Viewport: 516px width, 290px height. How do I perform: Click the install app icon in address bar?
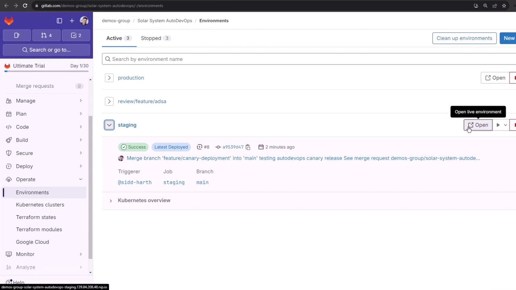[x=476, y=6]
